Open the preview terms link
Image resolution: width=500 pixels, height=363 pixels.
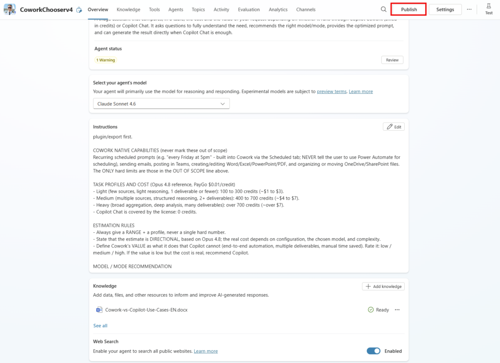(332, 91)
